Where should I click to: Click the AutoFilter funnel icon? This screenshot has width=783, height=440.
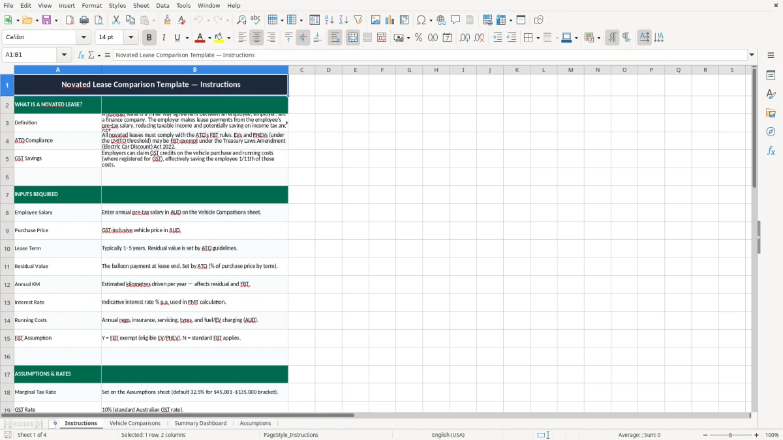click(x=358, y=20)
